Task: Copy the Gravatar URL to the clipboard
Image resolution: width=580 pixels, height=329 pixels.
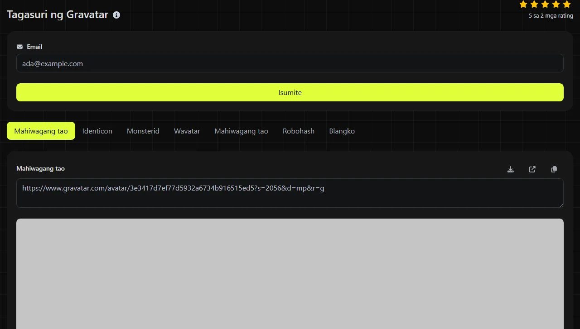Action: pos(554,169)
